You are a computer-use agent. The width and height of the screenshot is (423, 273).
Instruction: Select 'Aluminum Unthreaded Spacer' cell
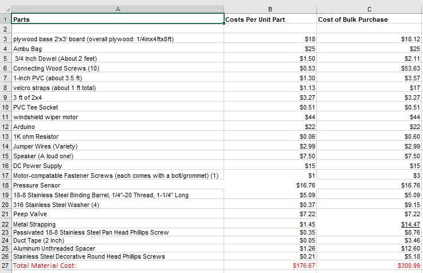coord(117,248)
